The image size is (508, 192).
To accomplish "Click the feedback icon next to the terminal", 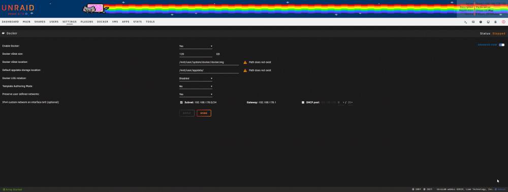I will click(473, 22).
